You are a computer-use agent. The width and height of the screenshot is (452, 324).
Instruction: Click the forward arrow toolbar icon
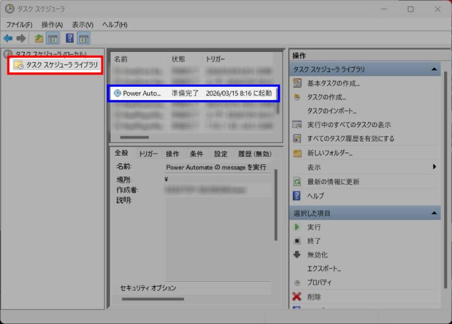click(x=21, y=38)
